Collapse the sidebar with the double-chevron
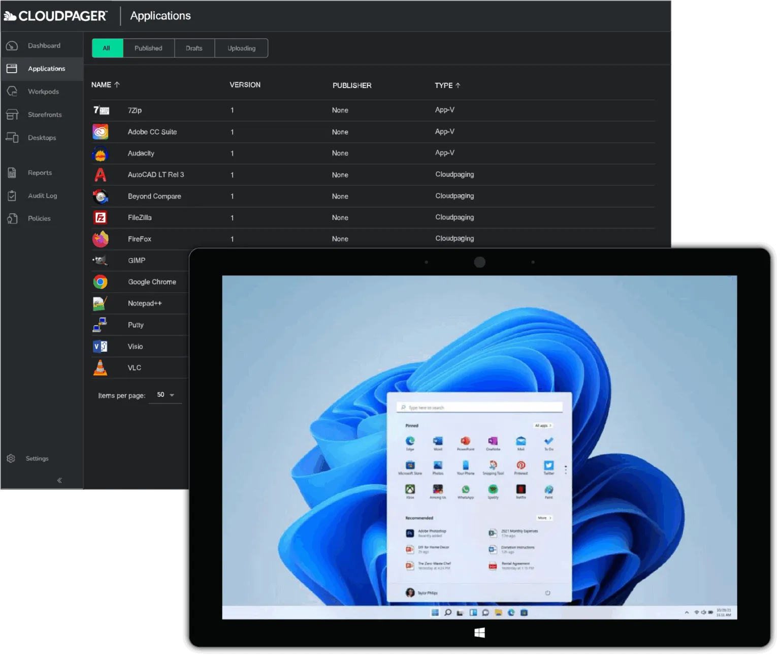Viewport: 780px width, 657px height. [x=59, y=480]
